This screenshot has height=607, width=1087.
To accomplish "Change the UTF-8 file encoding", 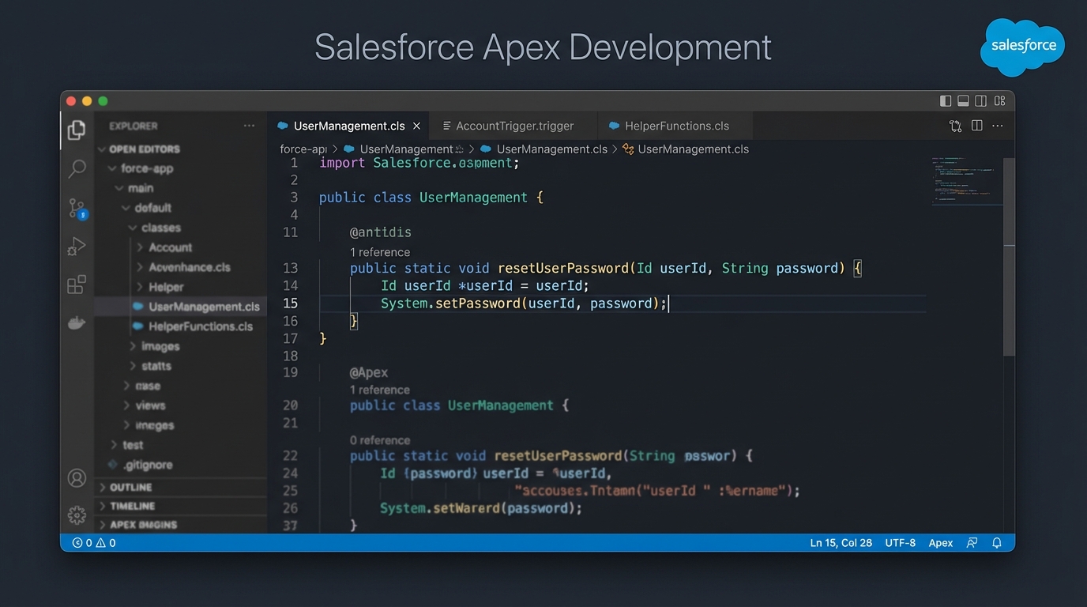I will click(901, 543).
